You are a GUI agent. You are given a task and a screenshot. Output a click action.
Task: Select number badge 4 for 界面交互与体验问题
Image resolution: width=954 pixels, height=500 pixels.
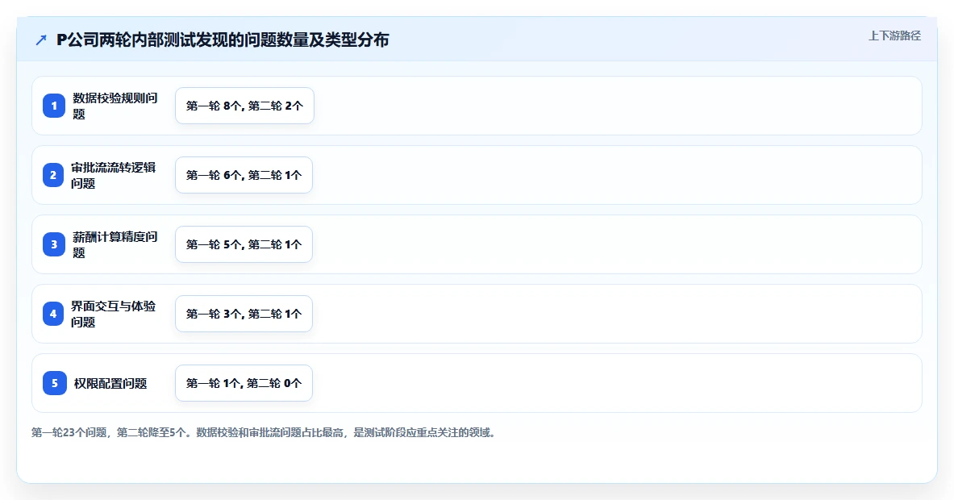[x=53, y=314]
